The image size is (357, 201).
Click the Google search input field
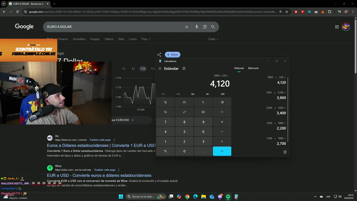click(114, 27)
